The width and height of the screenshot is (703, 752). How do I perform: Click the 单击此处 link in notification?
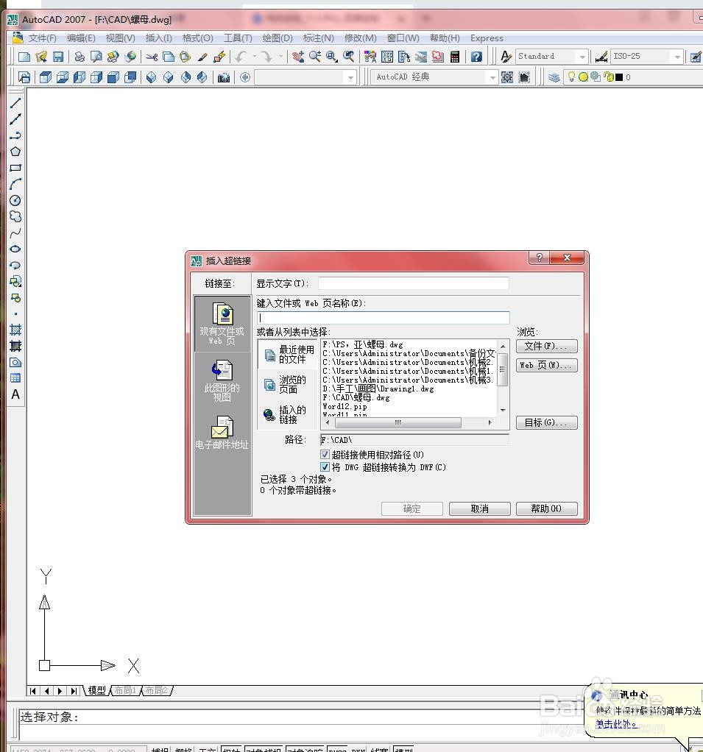click(616, 724)
